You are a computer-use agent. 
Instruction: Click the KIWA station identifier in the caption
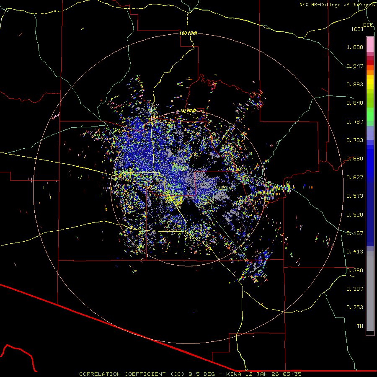234,374
